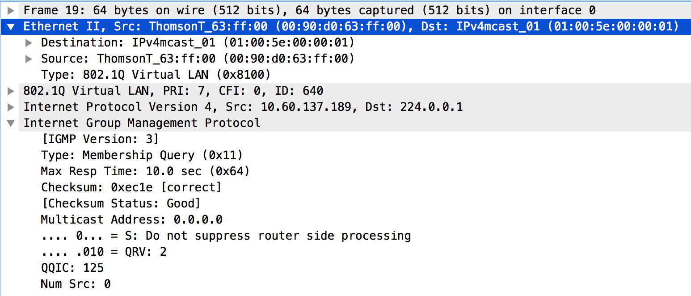Image resolution: width=691 pixels, height=296 pixels.
Task: Select the Max Resp Time row
Action: (145, 171)
